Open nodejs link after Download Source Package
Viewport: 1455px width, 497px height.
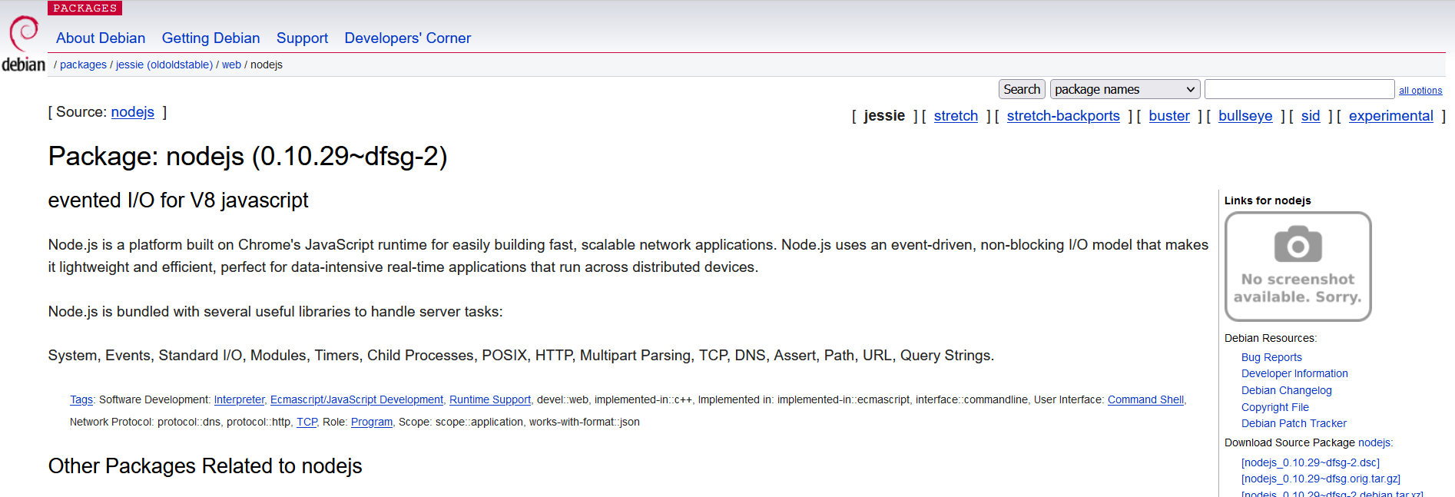point(1374,443)
